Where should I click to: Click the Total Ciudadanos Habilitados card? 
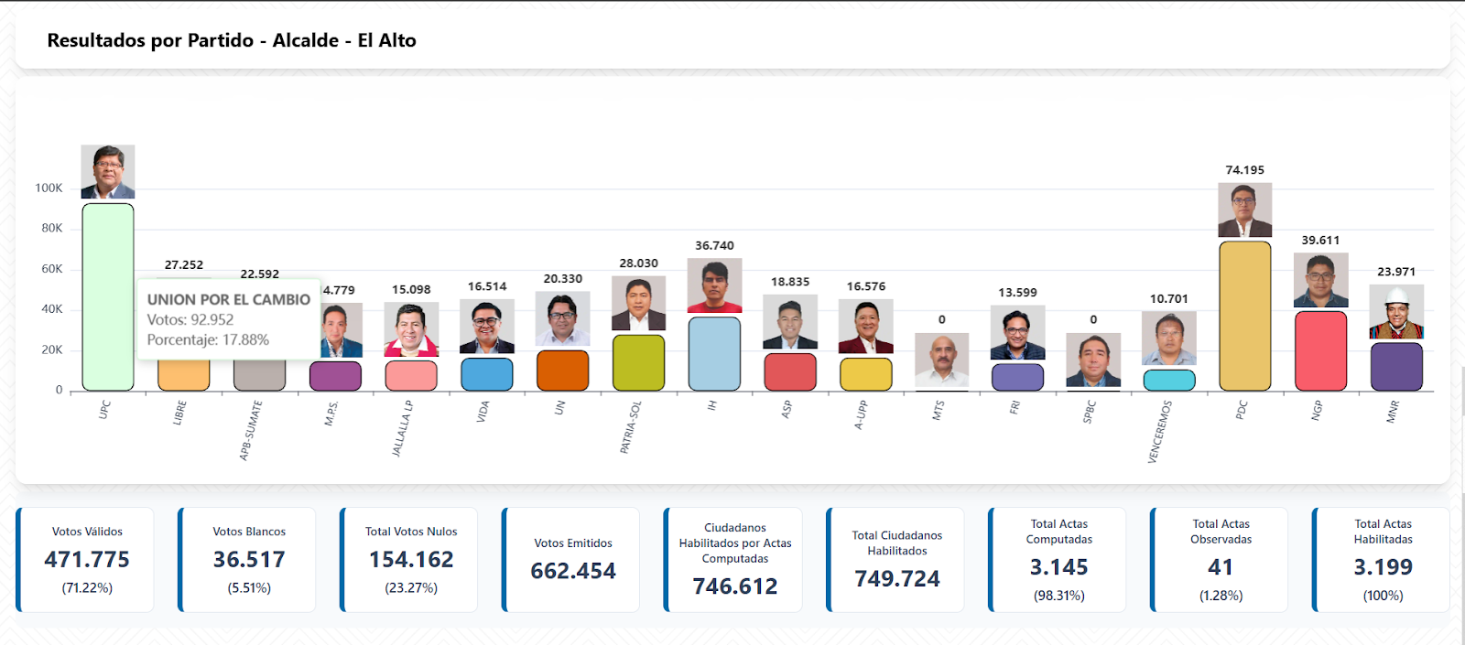point(896,560)
